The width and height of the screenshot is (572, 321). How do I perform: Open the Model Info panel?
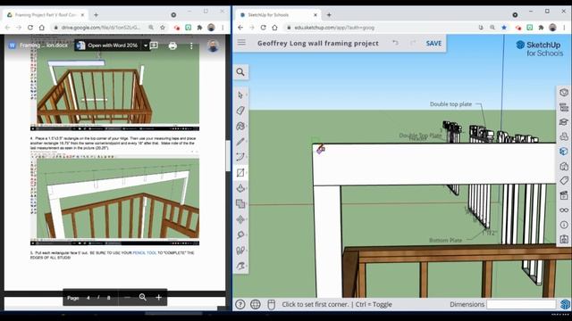point(564,225)
